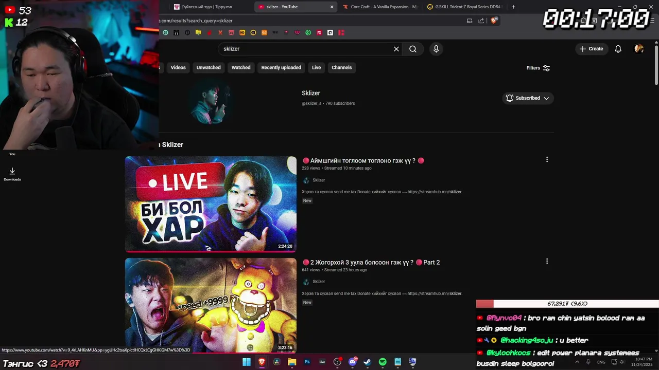Click Sklizer channel under first video
This screenshot has width=659, height=370.
(319, 180)
